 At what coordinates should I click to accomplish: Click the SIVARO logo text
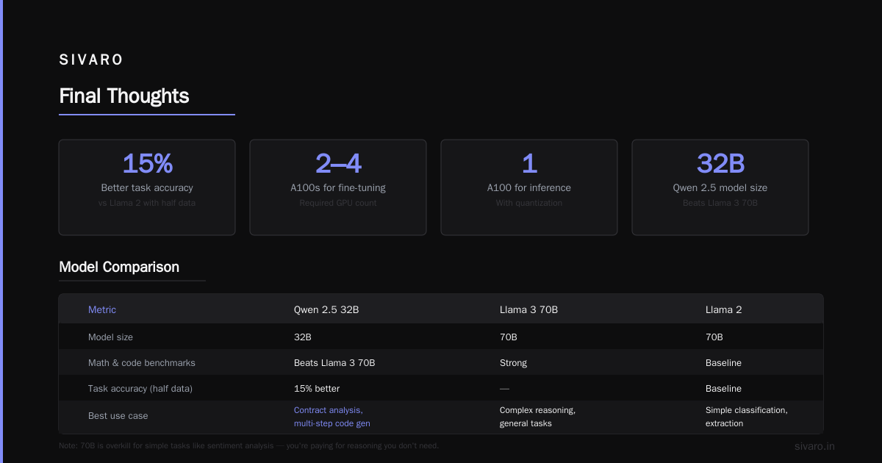click(91, 60)
